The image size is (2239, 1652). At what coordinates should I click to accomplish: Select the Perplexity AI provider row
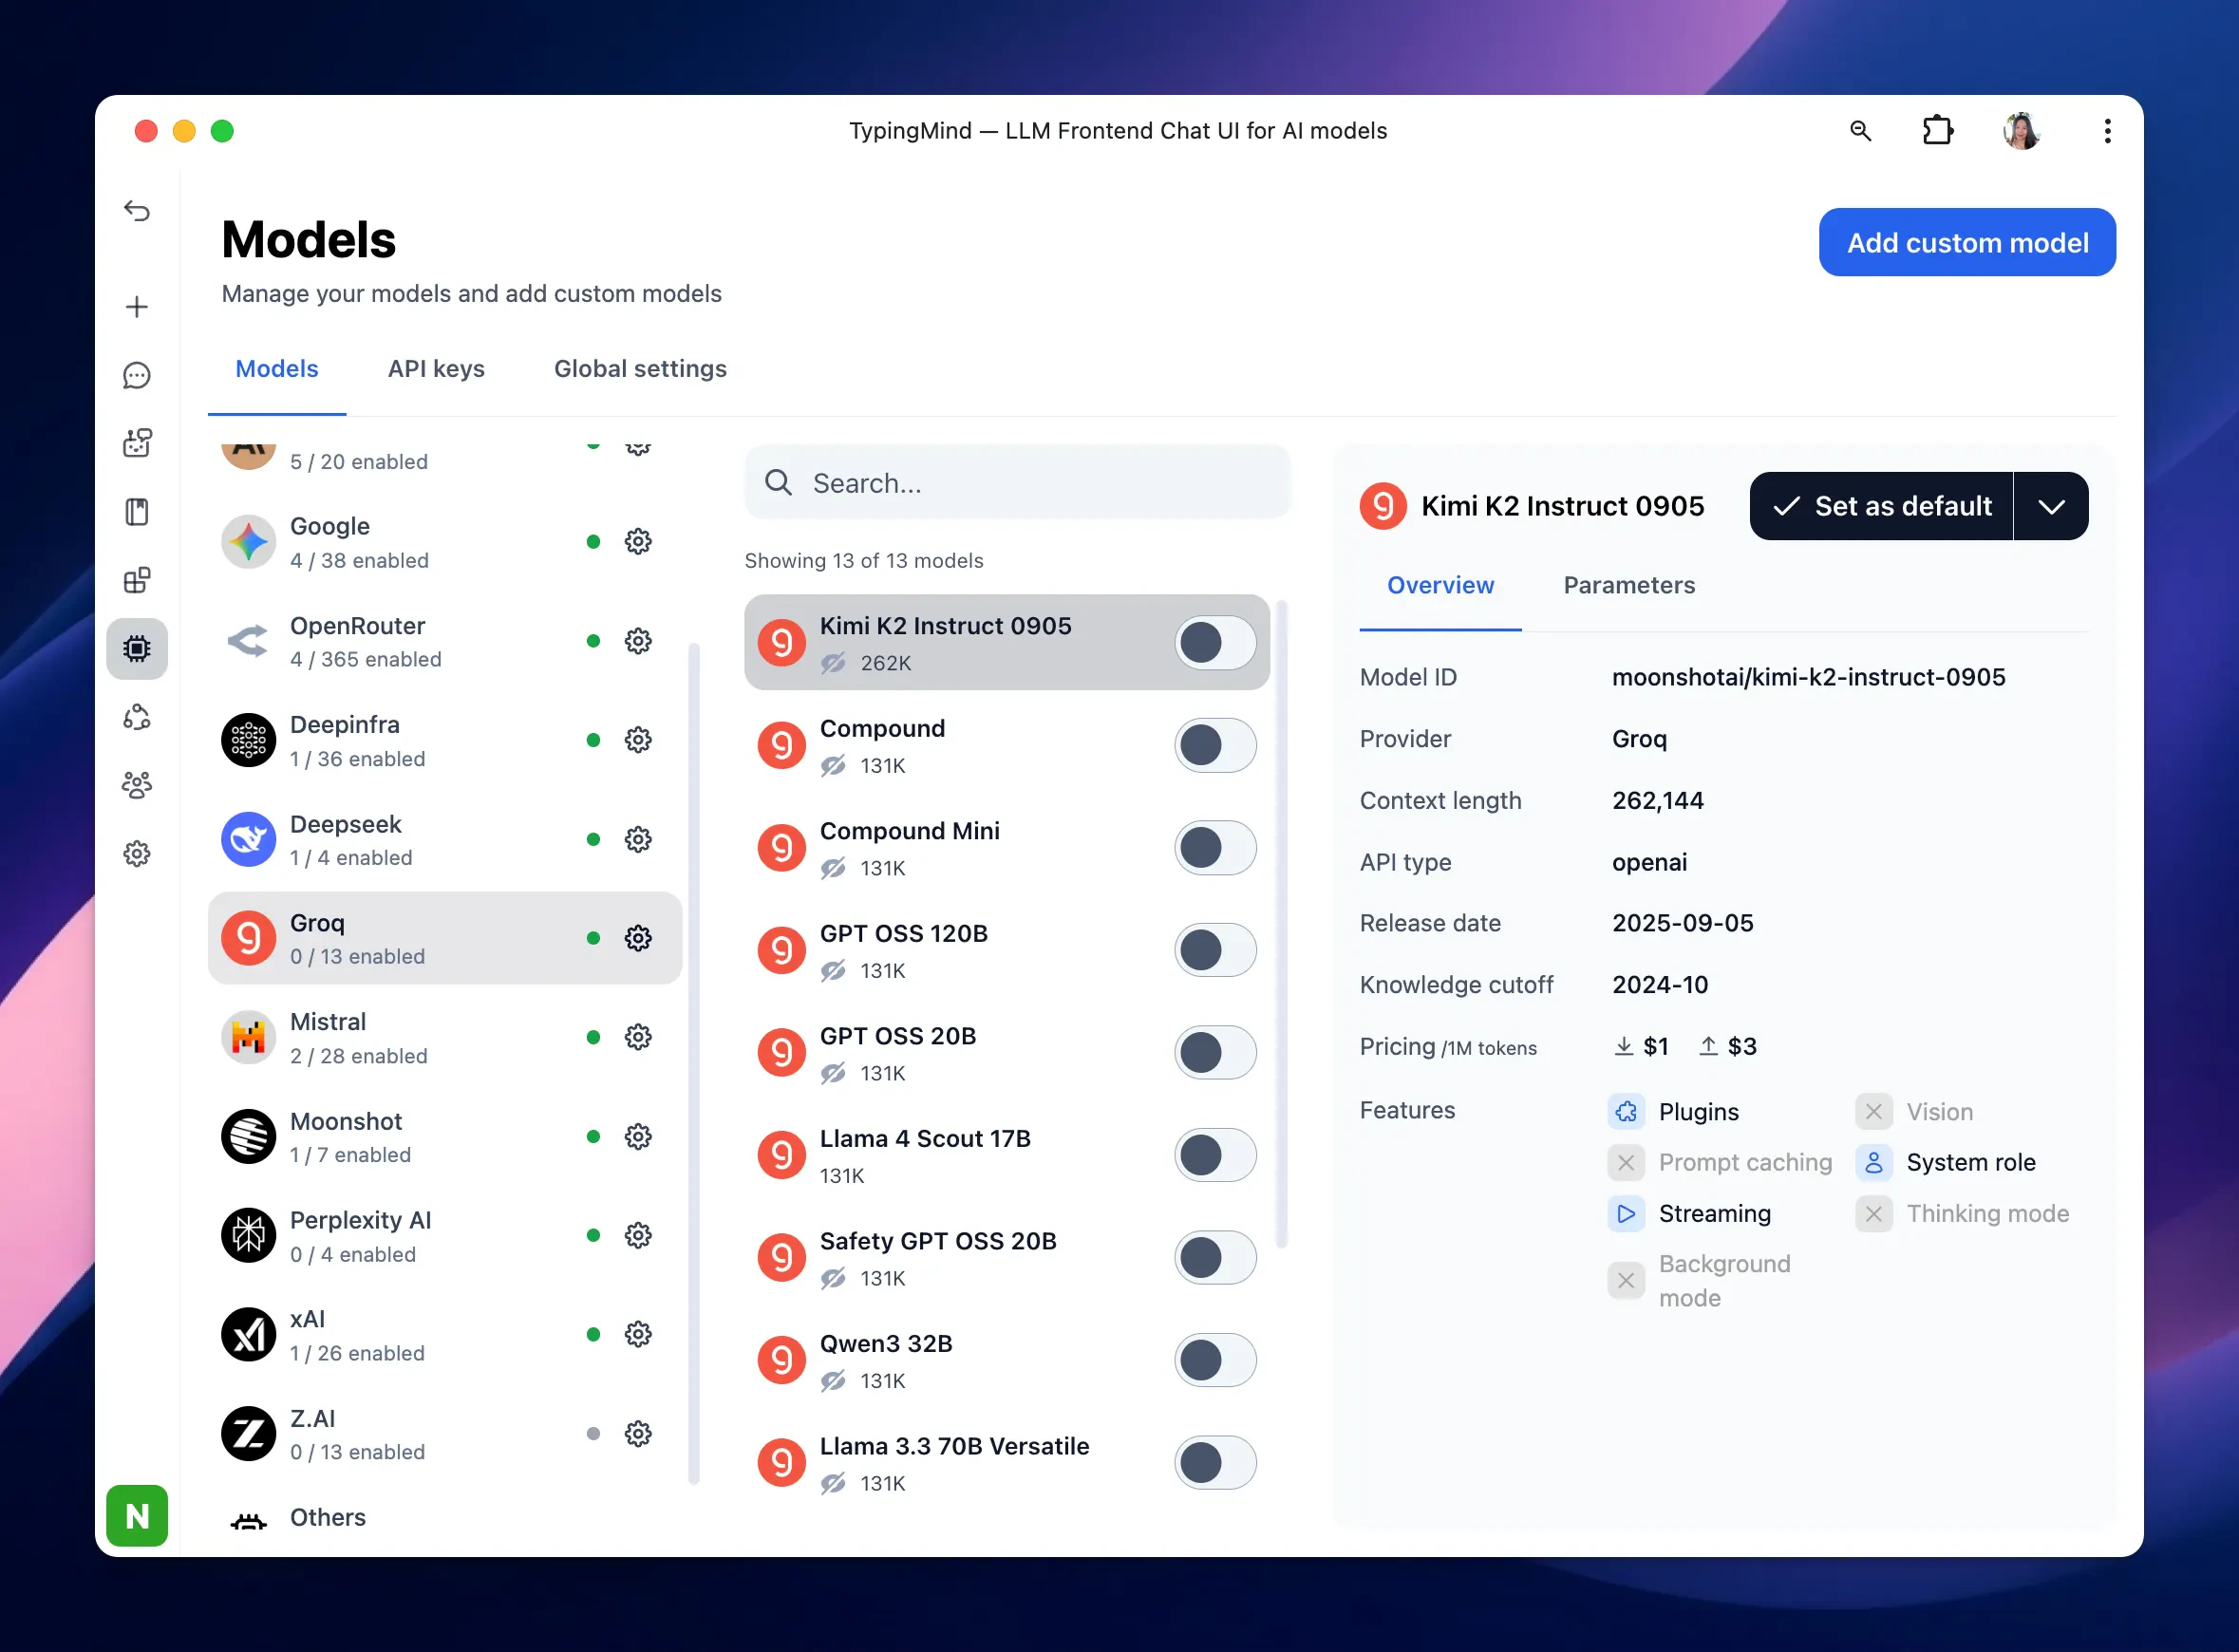(x=445, y=1236)
